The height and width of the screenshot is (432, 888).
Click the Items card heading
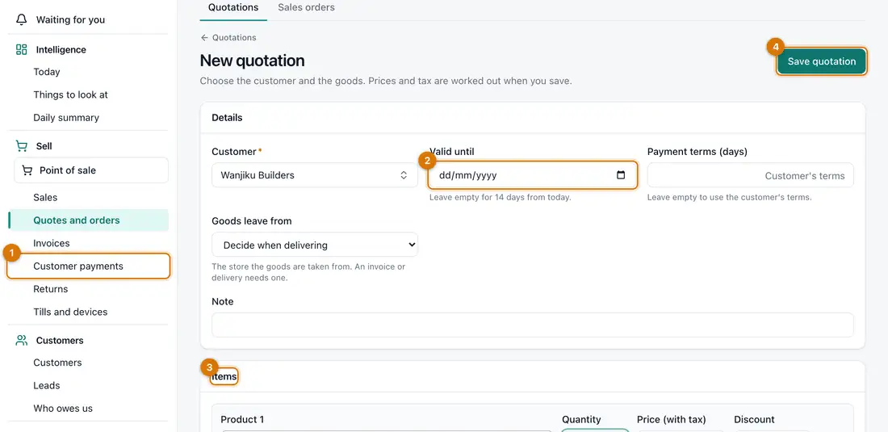click(224, 376)
